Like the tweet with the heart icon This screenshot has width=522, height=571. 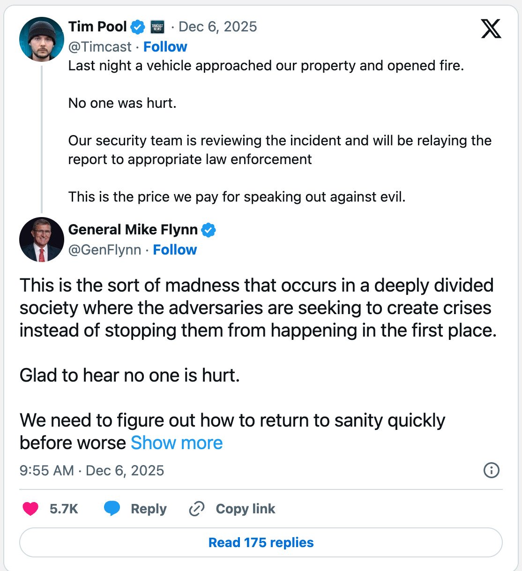click(31, 509)
